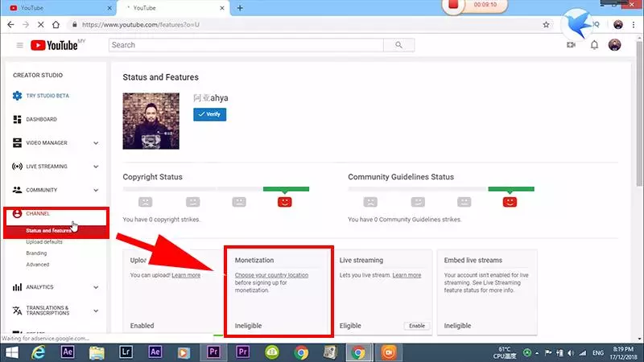Screen dimensions: 644x362
Task: Click the Translations & Transcriptions icon
Action: coord(17,311)
